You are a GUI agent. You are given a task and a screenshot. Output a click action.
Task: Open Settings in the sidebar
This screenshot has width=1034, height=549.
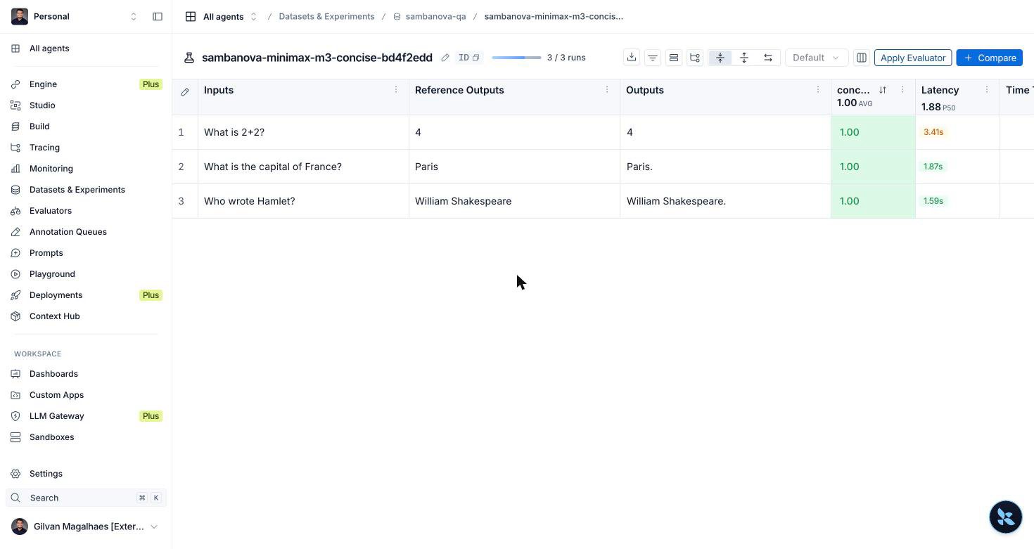[x=86, y=474]
